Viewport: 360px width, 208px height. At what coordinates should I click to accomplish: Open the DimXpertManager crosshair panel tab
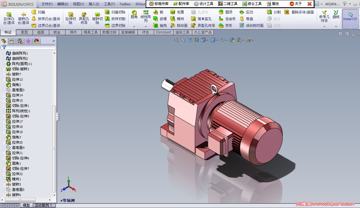[28, 41]
